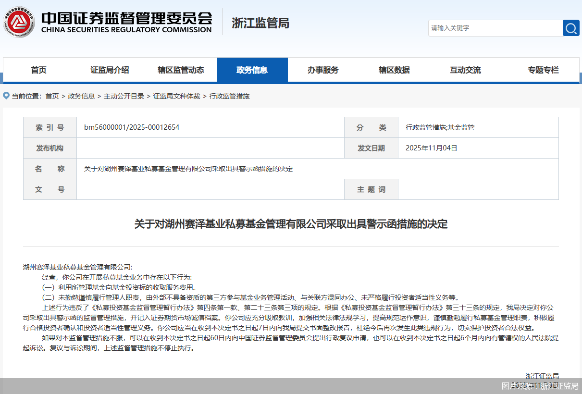The height and width of the screenshot is (394, 582).
Task: Open the 办事服务 navigation menu
Action: [323, 70]
